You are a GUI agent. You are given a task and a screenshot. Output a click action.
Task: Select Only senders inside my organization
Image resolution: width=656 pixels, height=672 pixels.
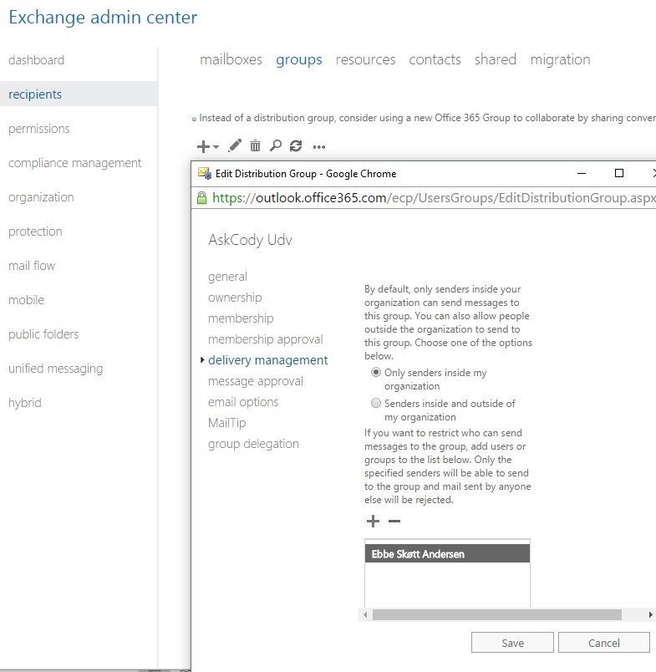pos(376,373)
